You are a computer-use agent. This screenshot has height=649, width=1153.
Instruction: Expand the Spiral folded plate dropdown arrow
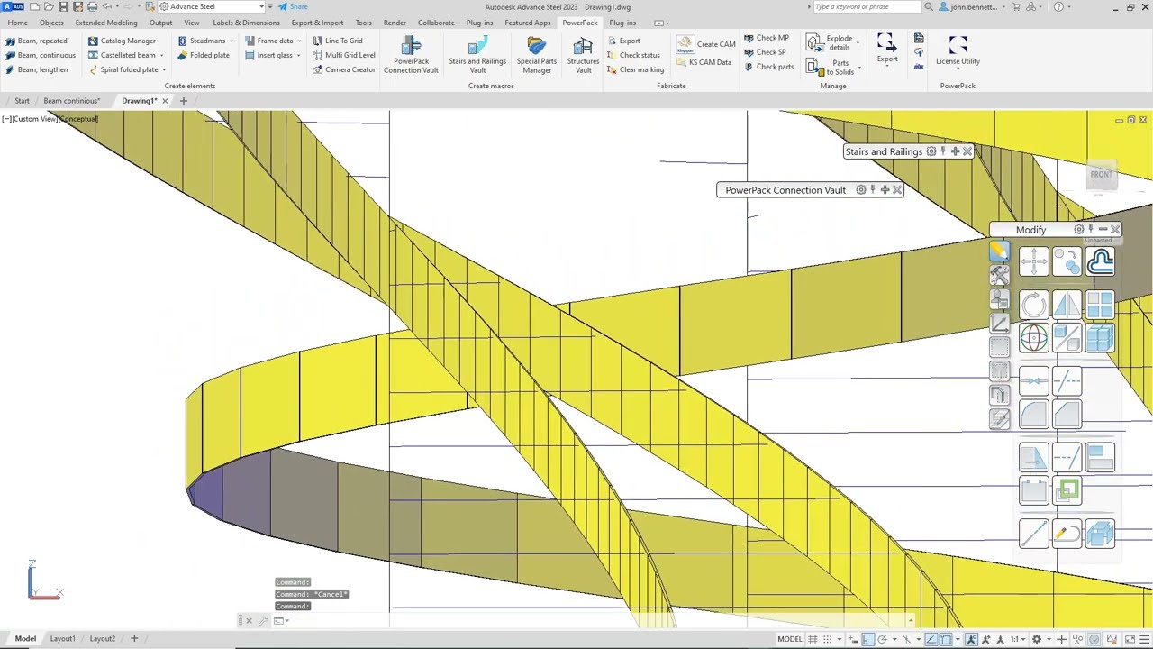click(164, 69)
